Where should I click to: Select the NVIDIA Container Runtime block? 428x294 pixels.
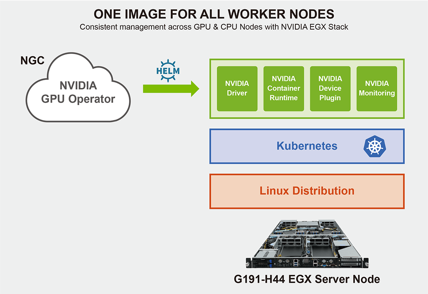[x=284, y=88]
